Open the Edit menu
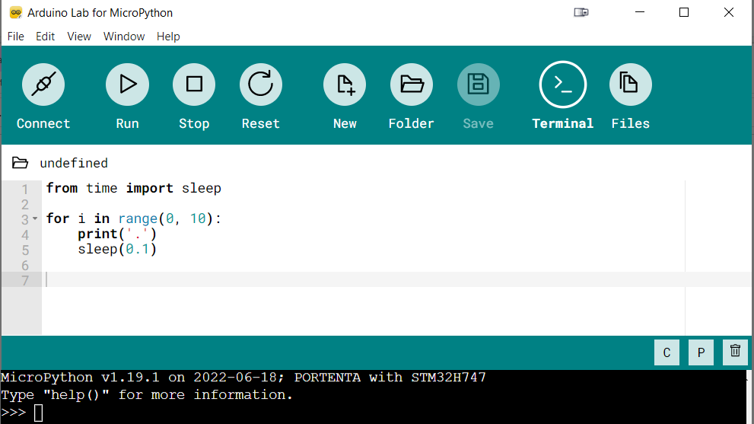The width and height of the screenshot is (754, 424). click(46, 37)
